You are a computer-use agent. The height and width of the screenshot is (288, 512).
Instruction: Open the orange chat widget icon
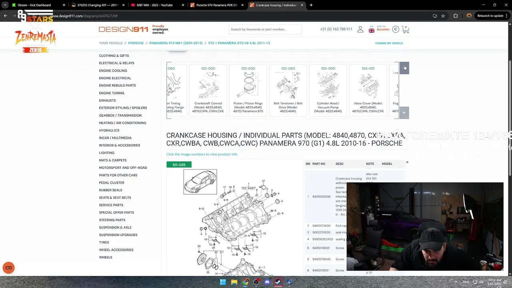coord(8,268)
